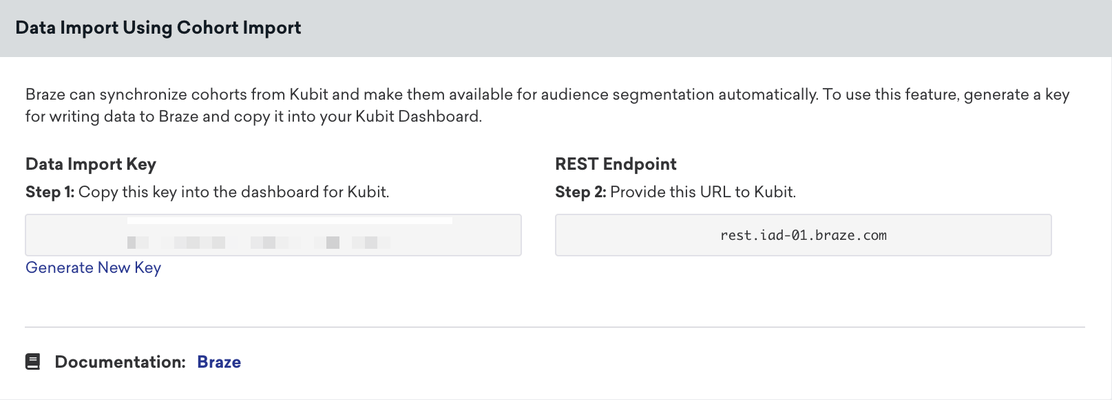
Task: Click 'Provide this URL to Kubit' instruction
Action: tap(702, 192)
